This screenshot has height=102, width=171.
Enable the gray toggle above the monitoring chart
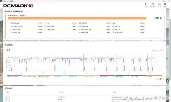160,50
